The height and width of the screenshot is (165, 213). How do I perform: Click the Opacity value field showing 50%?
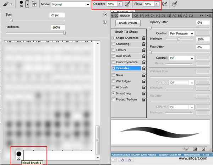click(112, 4)
